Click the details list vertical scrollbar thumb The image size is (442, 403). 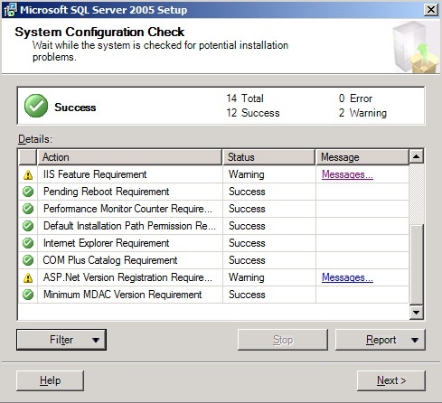[417, 264]
